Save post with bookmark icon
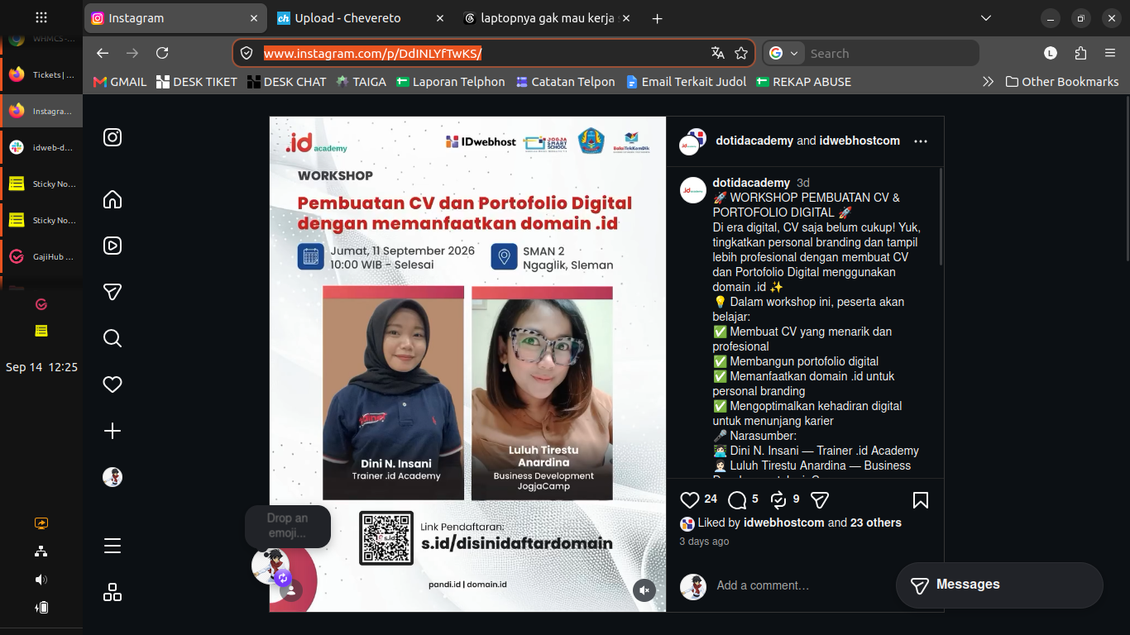The width and height of the screenshot is (1130, 635). (920, 499)
